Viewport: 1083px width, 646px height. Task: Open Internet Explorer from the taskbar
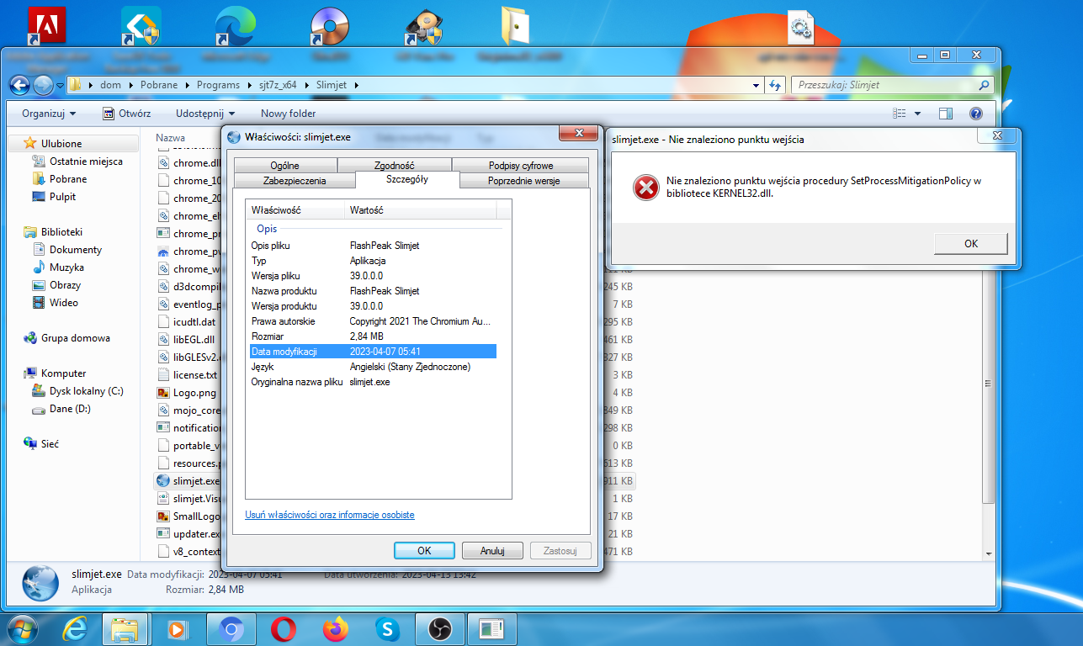pos(75,628)
